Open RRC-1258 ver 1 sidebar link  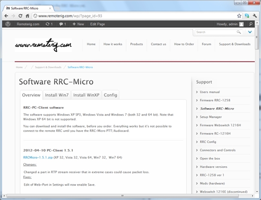[x=212, y=175]
